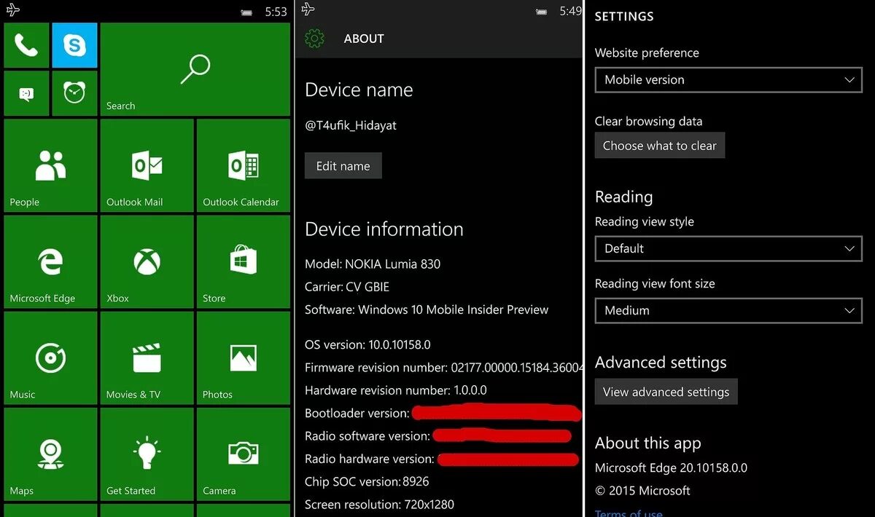Click Choose what to clear button
The height and width of the screenshot is (517, 875).
coord(660,146)
